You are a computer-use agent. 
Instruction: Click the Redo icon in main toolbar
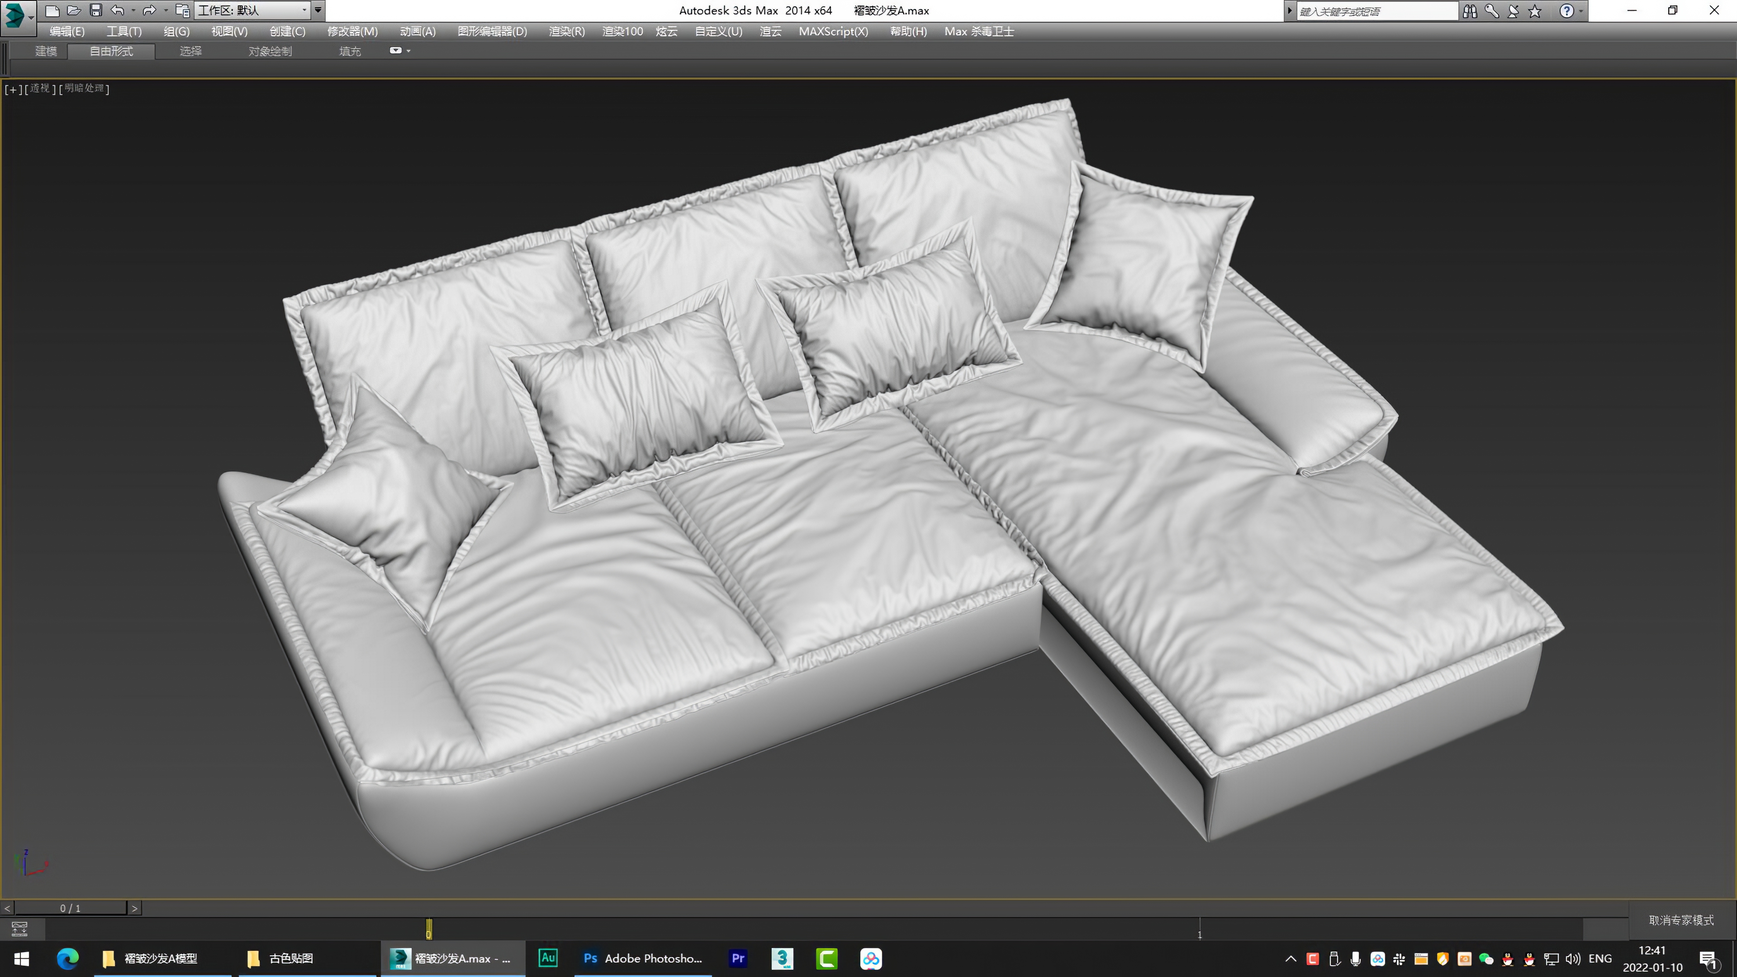point(150,10)
